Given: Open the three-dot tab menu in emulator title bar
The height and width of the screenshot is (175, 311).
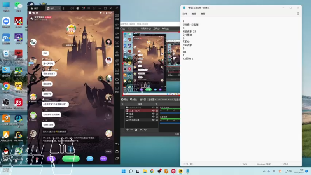Looking at the screenshot, I should (x=64, y=8).
